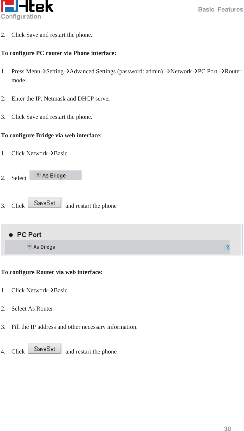
Task: Click the heading To configure Router via web interface
Action: coord(52,272)
